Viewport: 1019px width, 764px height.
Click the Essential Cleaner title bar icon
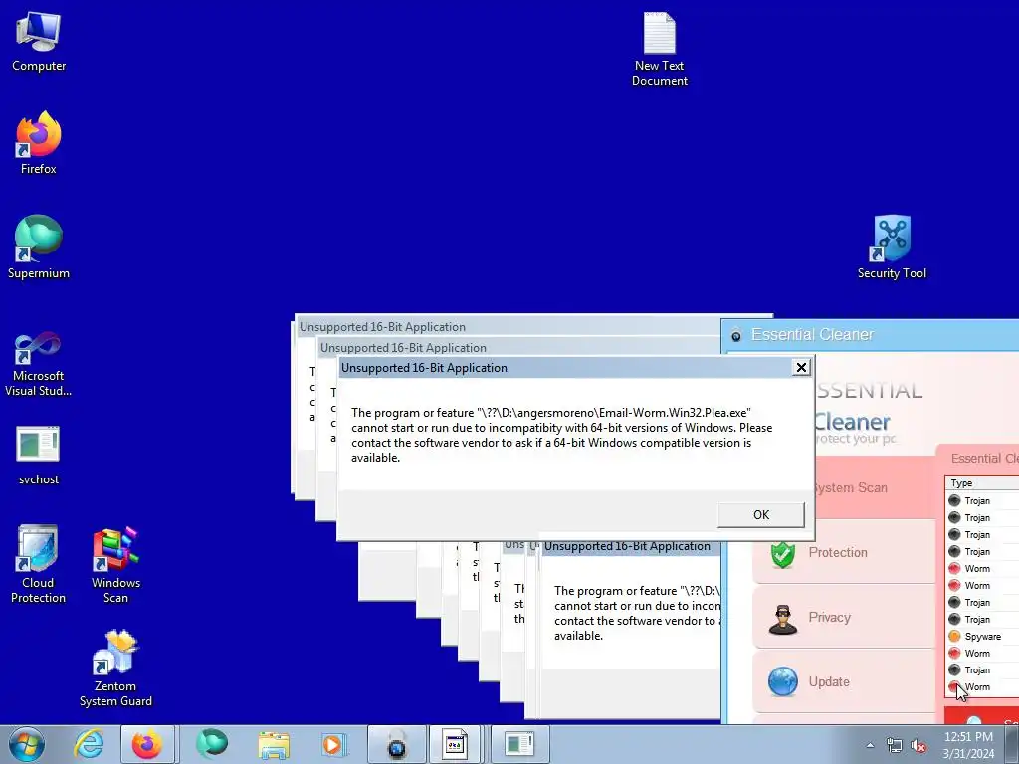(x=736, y=336)
